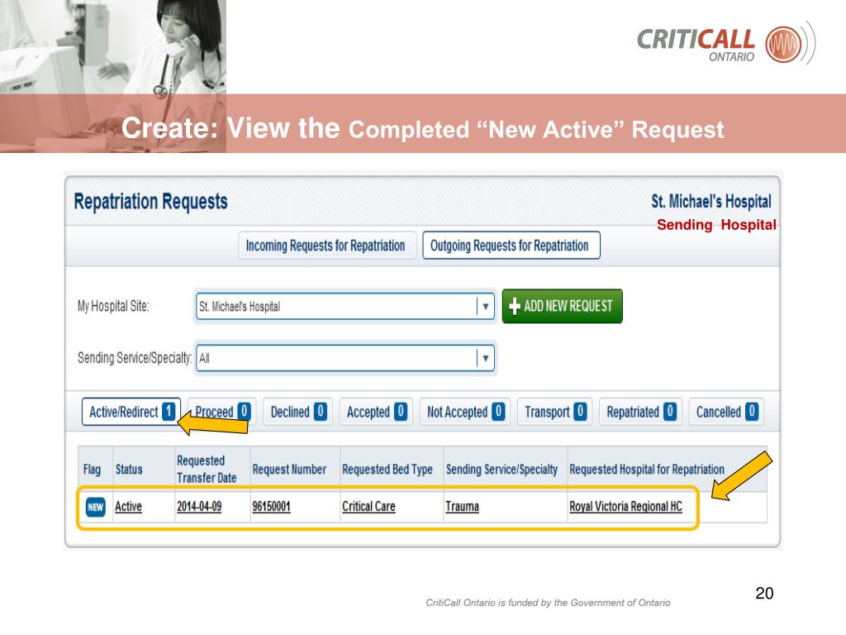The image size is (846, 635).
Task: Select the Declined status tab
Action: (297, 412)
